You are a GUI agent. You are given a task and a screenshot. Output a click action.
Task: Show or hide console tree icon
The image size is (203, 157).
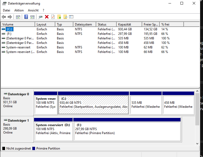(18, 17)
